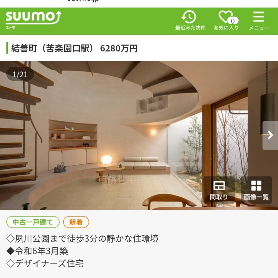Show next photo with right chevron arrow
The height and width of the screenshot is (278, 278).
[x=270, y=135]
